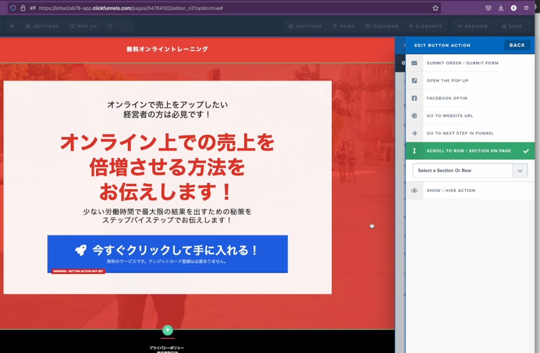The height and width of the screenshot is (353, 540).
Task: Select Open The Pop Up action
Action: click(470, 81)
